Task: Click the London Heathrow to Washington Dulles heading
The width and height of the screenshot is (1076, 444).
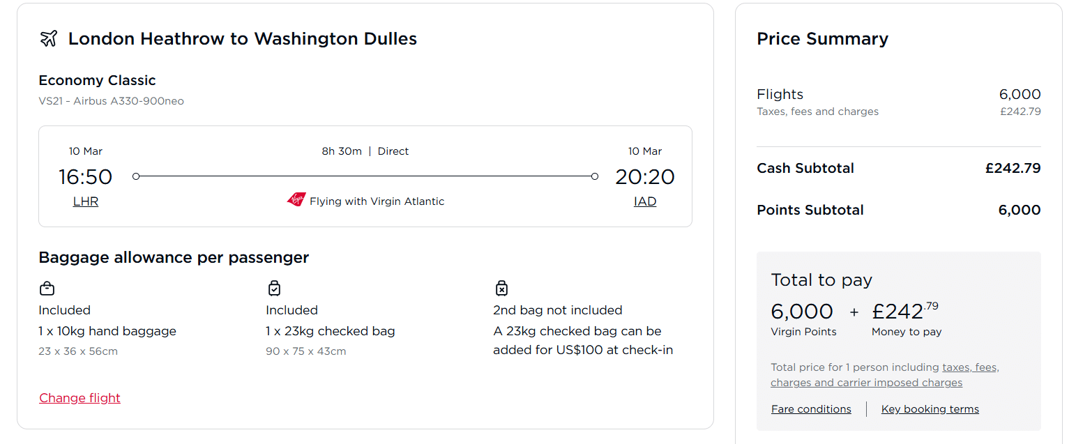Action: 242,39
